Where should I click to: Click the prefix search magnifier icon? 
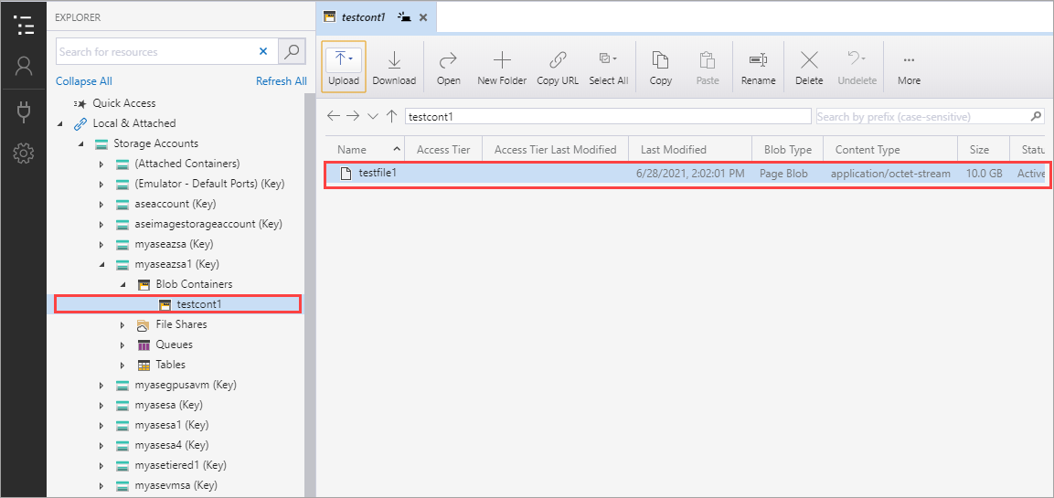pos(1038,116)
